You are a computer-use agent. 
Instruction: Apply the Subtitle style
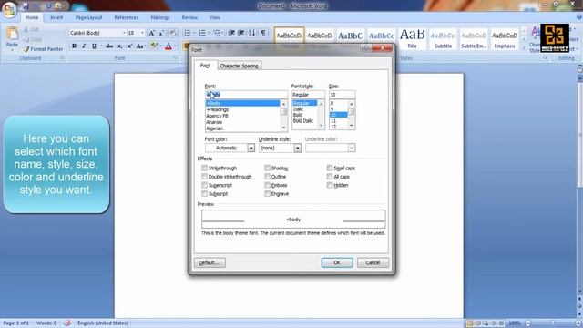pyautogui.click(x=443, y=38)
